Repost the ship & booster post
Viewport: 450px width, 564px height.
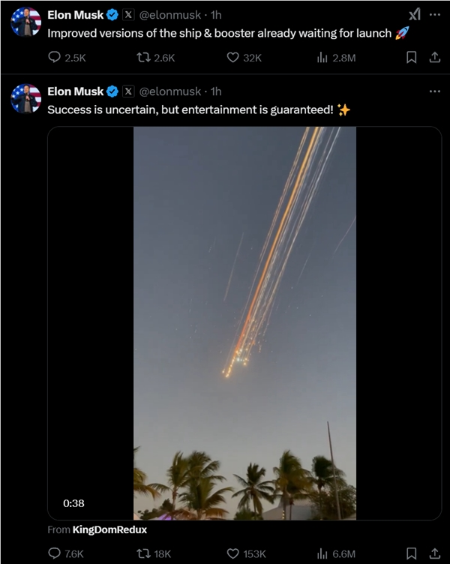coord(143,57)
